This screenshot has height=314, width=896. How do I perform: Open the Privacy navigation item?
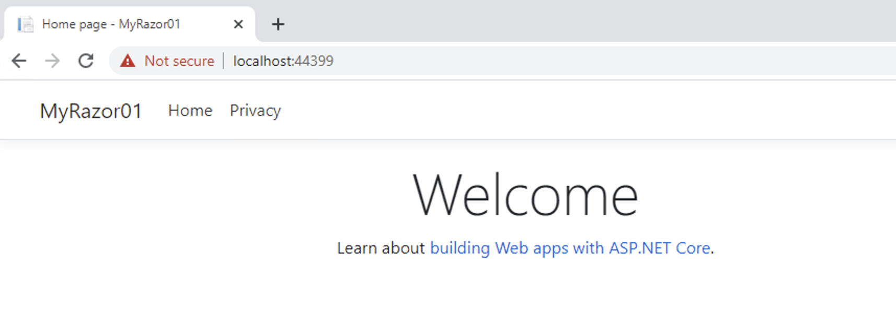(255, 111)
